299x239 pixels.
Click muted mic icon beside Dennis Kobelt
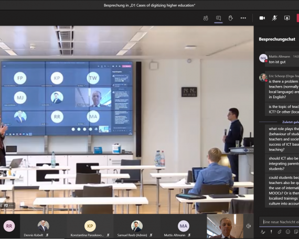tap(47, 235)
